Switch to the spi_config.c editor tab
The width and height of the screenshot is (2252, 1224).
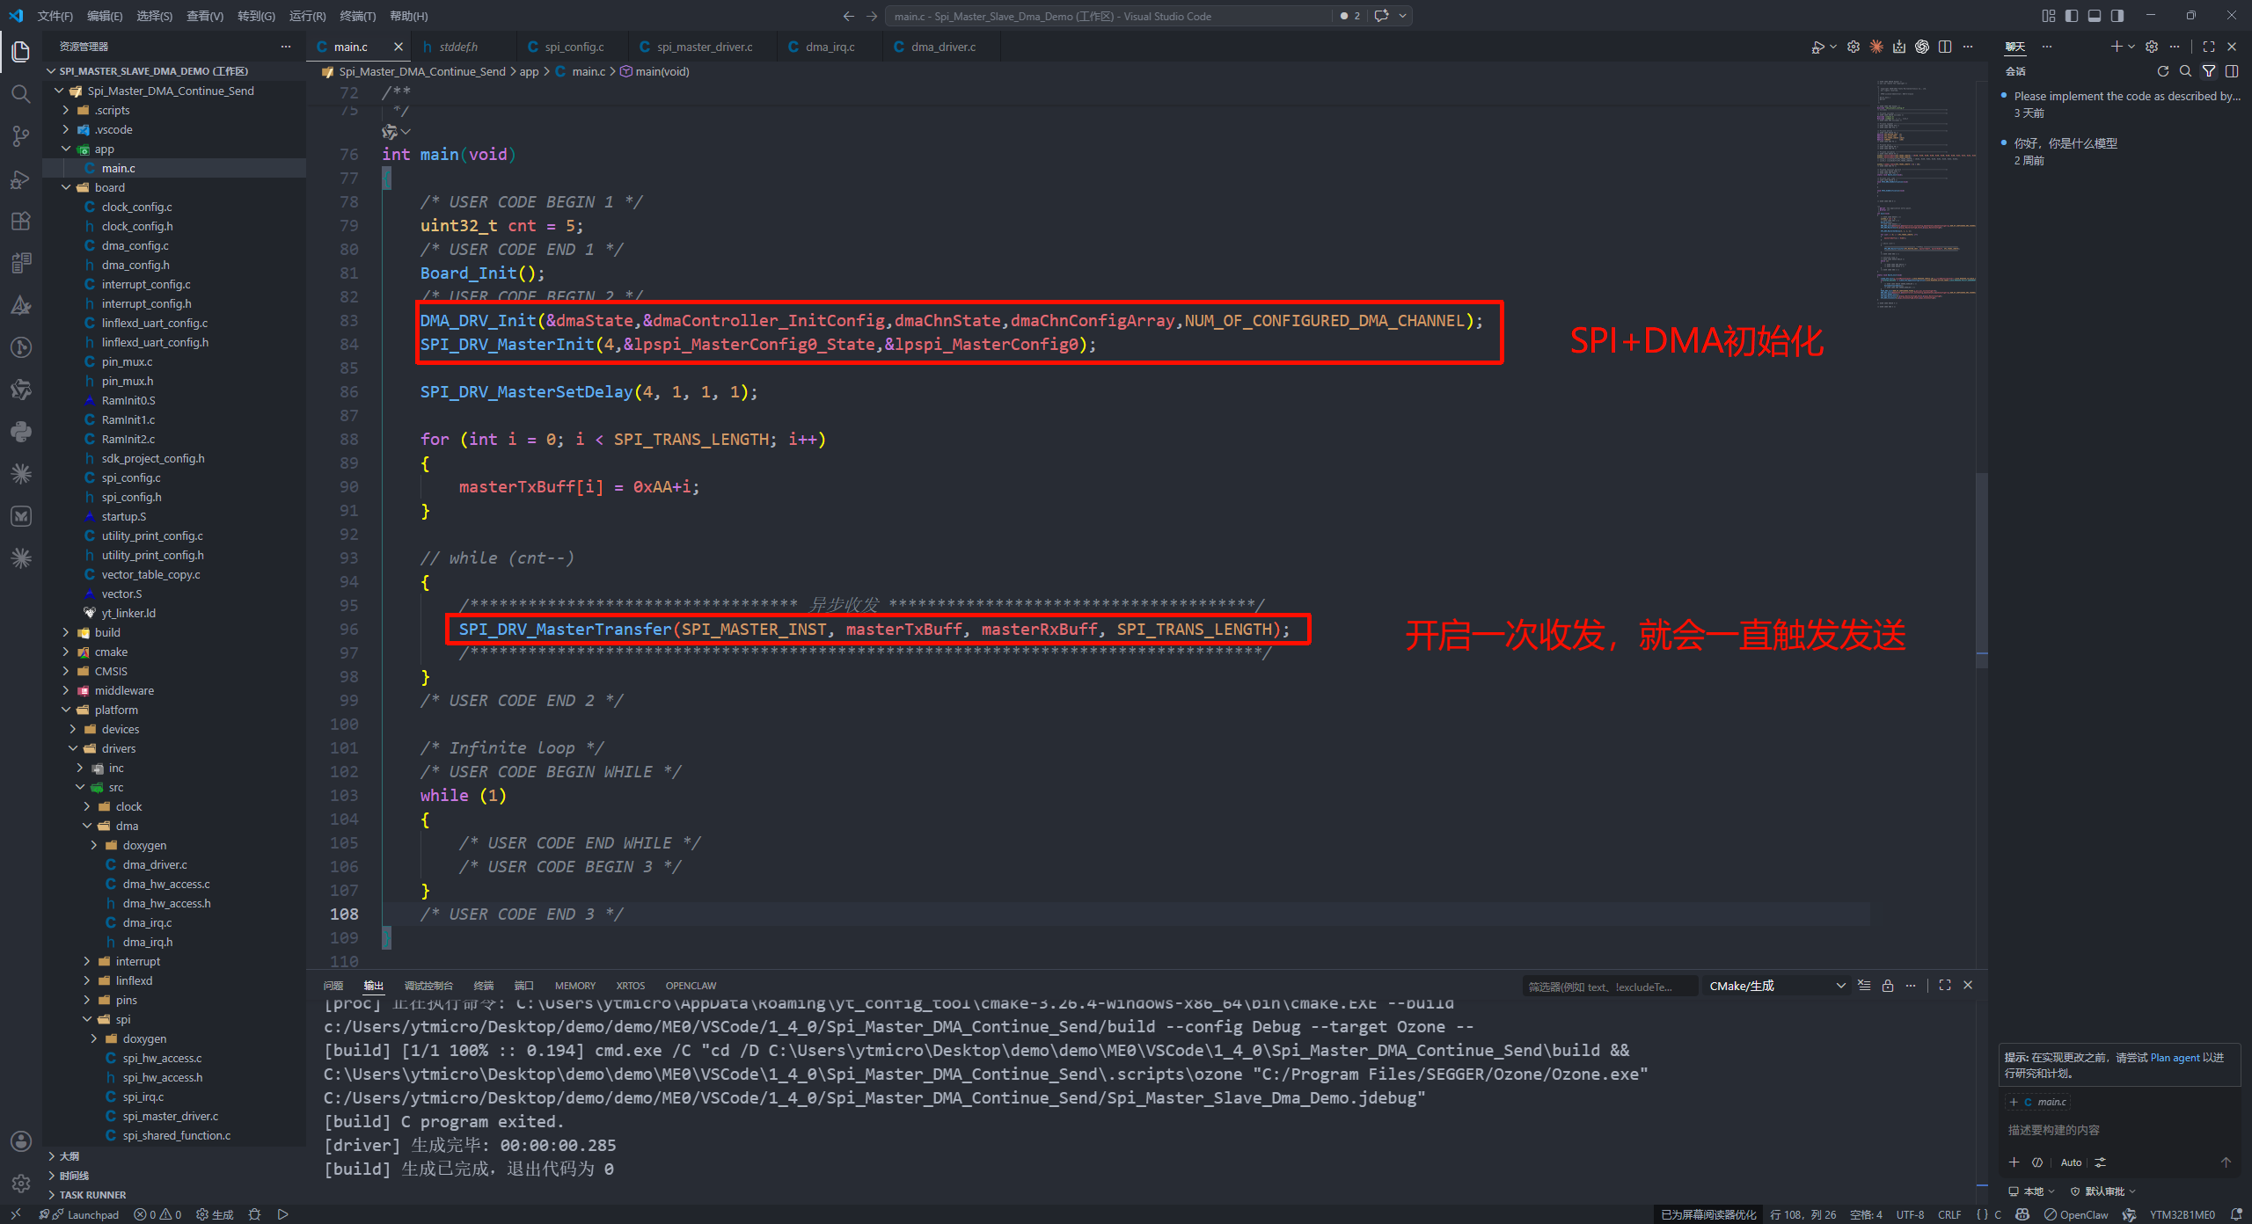pos(574,47)
